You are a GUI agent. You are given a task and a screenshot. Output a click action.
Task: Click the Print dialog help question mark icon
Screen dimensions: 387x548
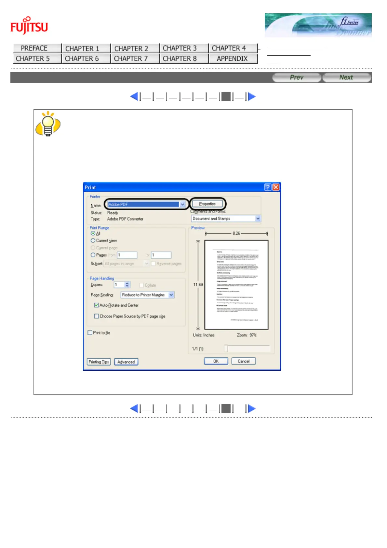[268, 187]
